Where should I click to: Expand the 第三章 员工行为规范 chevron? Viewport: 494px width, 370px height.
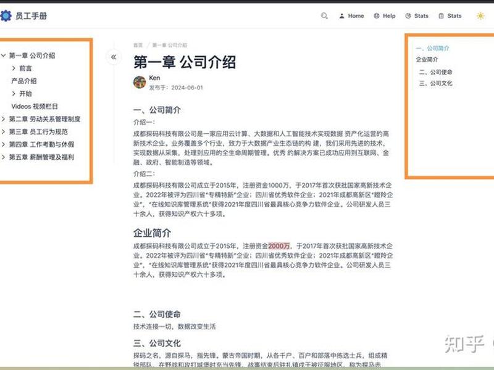[x=4, y=131]
